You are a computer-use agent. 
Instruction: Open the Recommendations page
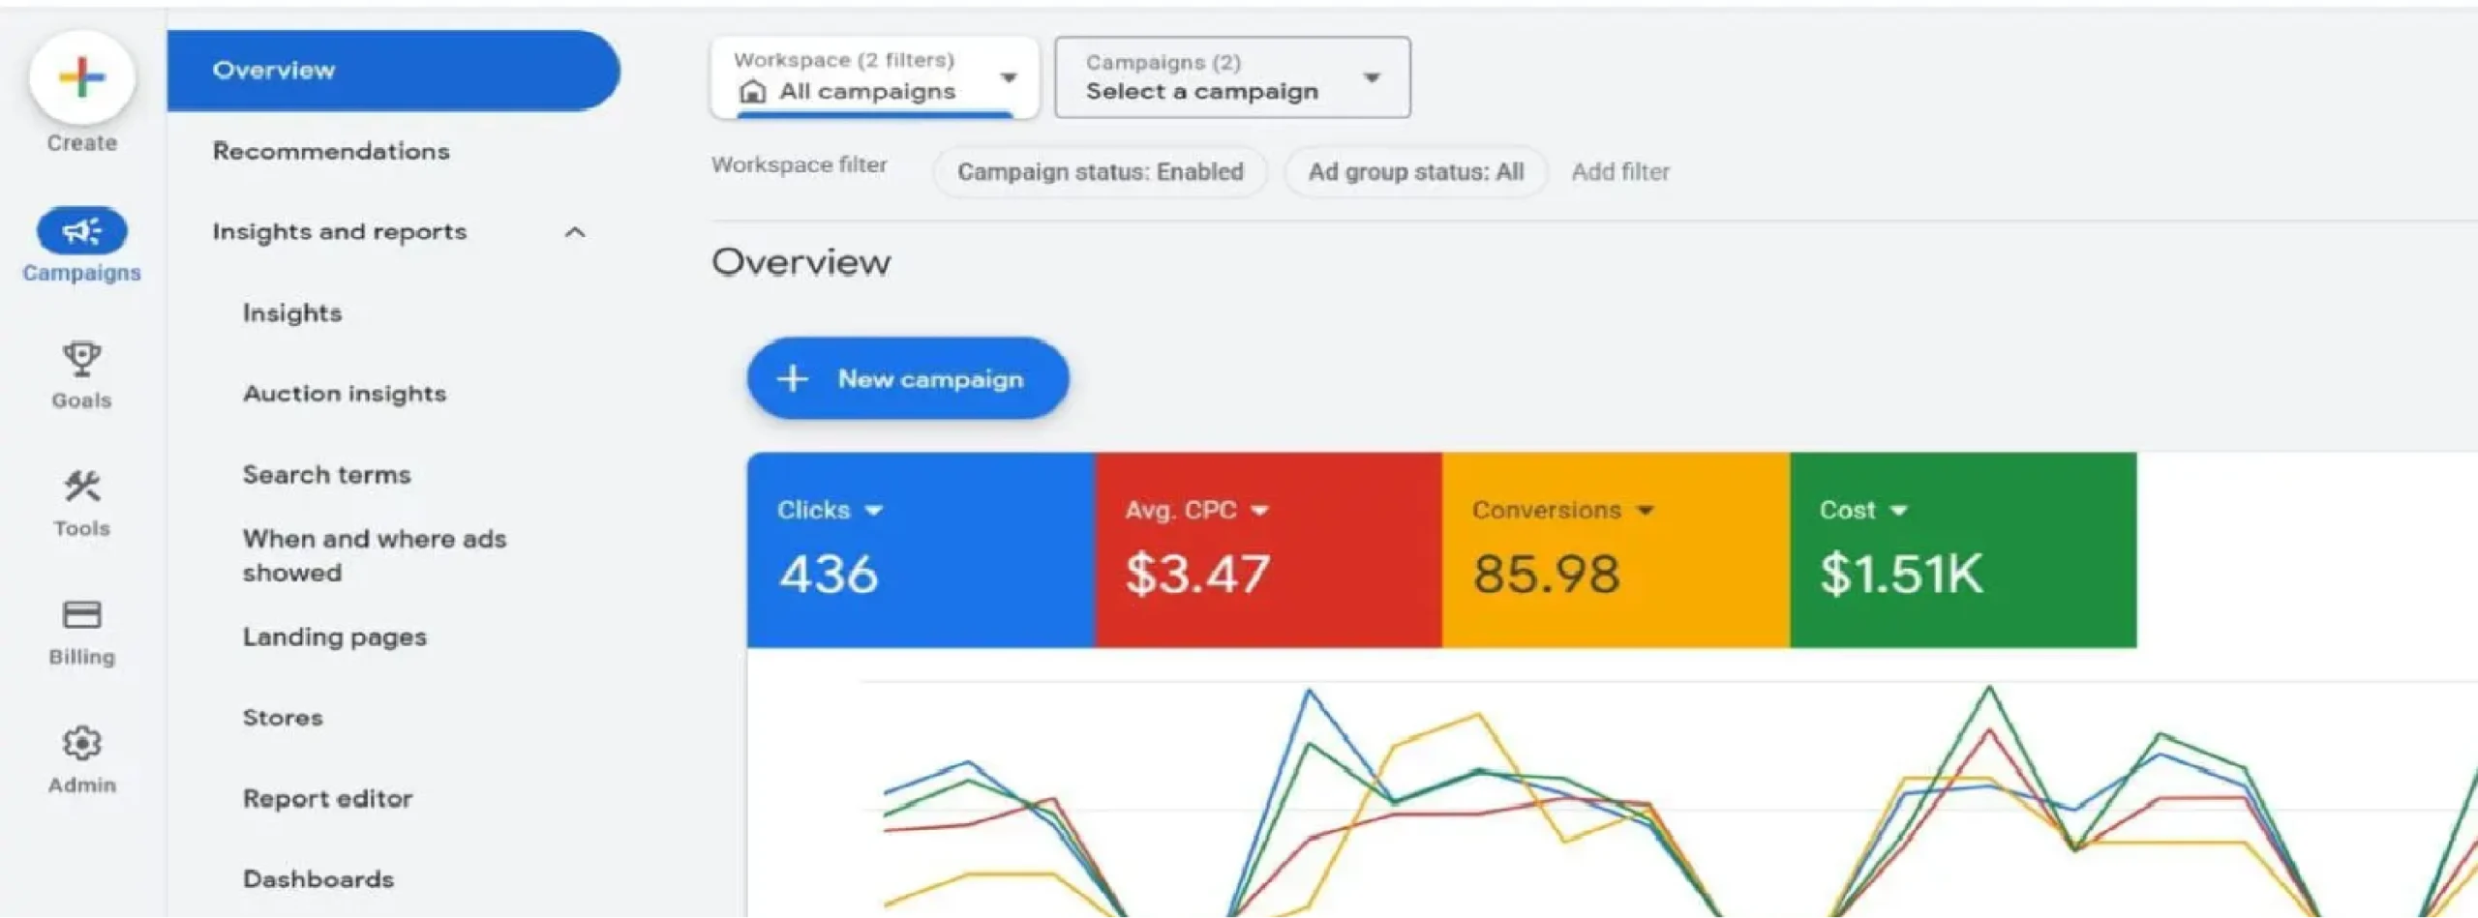point(330,151)
